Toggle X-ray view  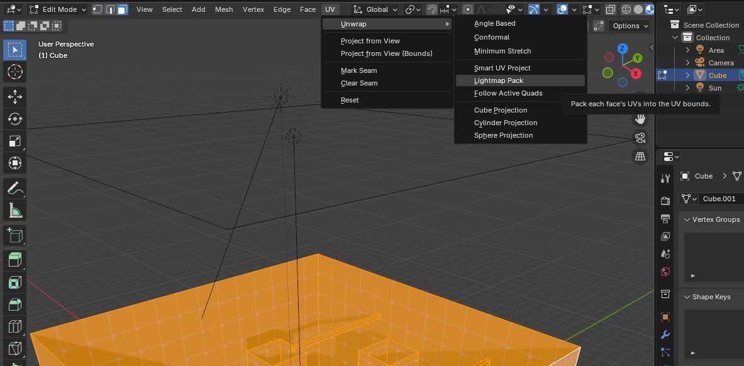pyautogui.click(x=611, y=9)
